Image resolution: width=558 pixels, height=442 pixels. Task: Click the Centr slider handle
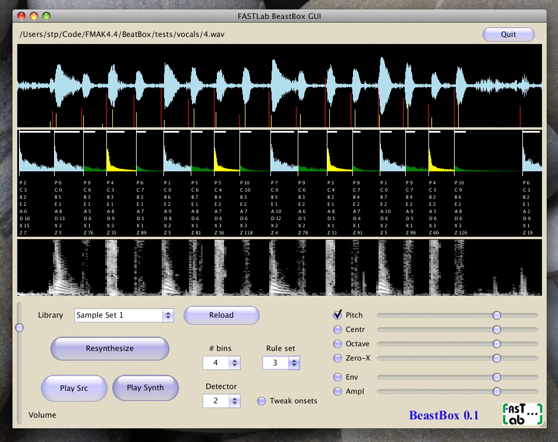(x=497, y=330)
